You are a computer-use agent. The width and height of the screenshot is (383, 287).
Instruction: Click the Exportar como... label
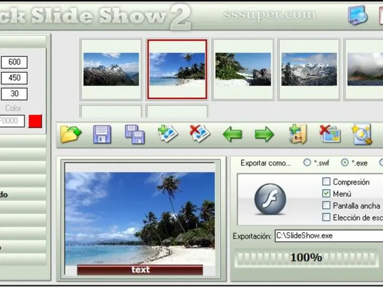point(266,163)
